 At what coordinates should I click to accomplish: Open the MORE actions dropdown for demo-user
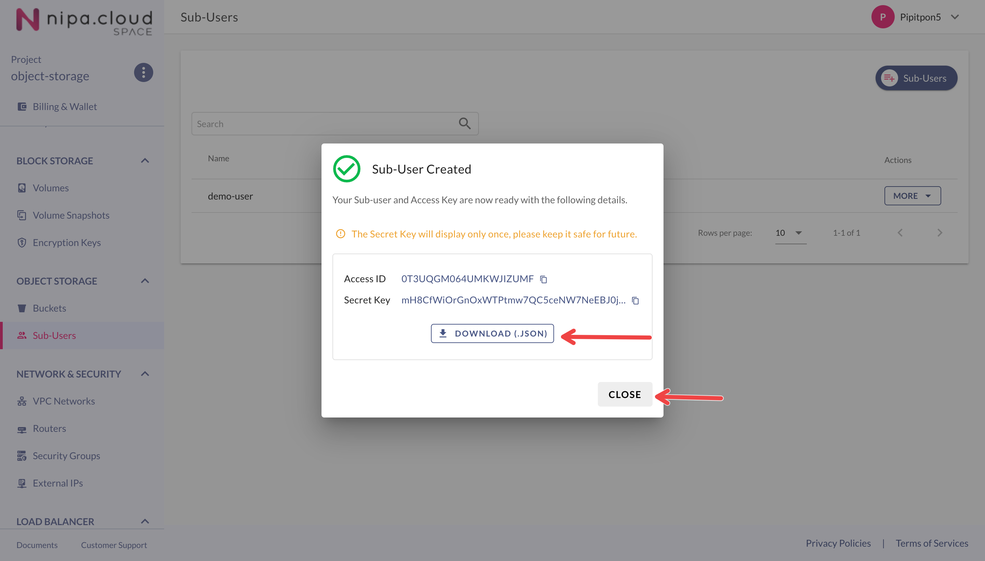tap(912, 196)
